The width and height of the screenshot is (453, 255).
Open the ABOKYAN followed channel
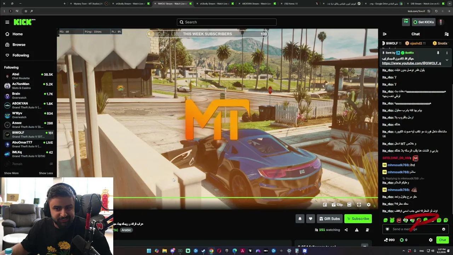coord(28,105)
